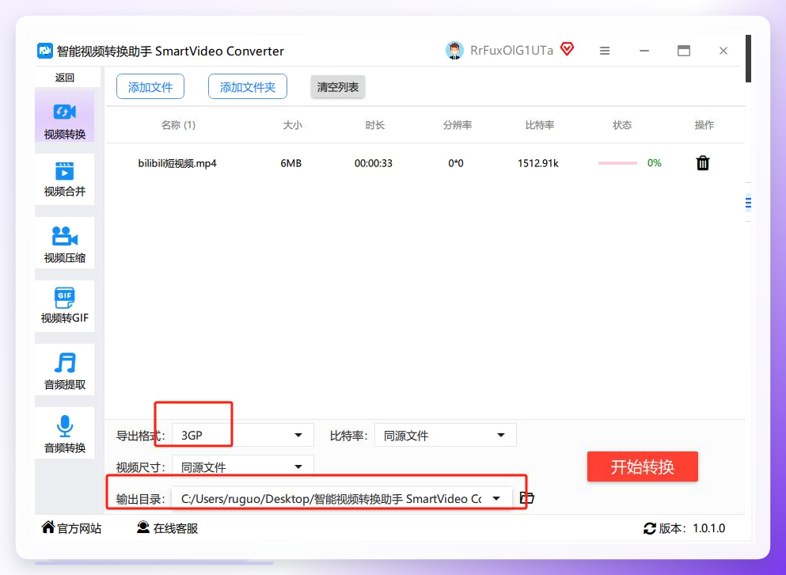Click the 名称 (1) column header
Viewport: 786px width, 575px height.
pyautogui.click(x=178, y=125)
